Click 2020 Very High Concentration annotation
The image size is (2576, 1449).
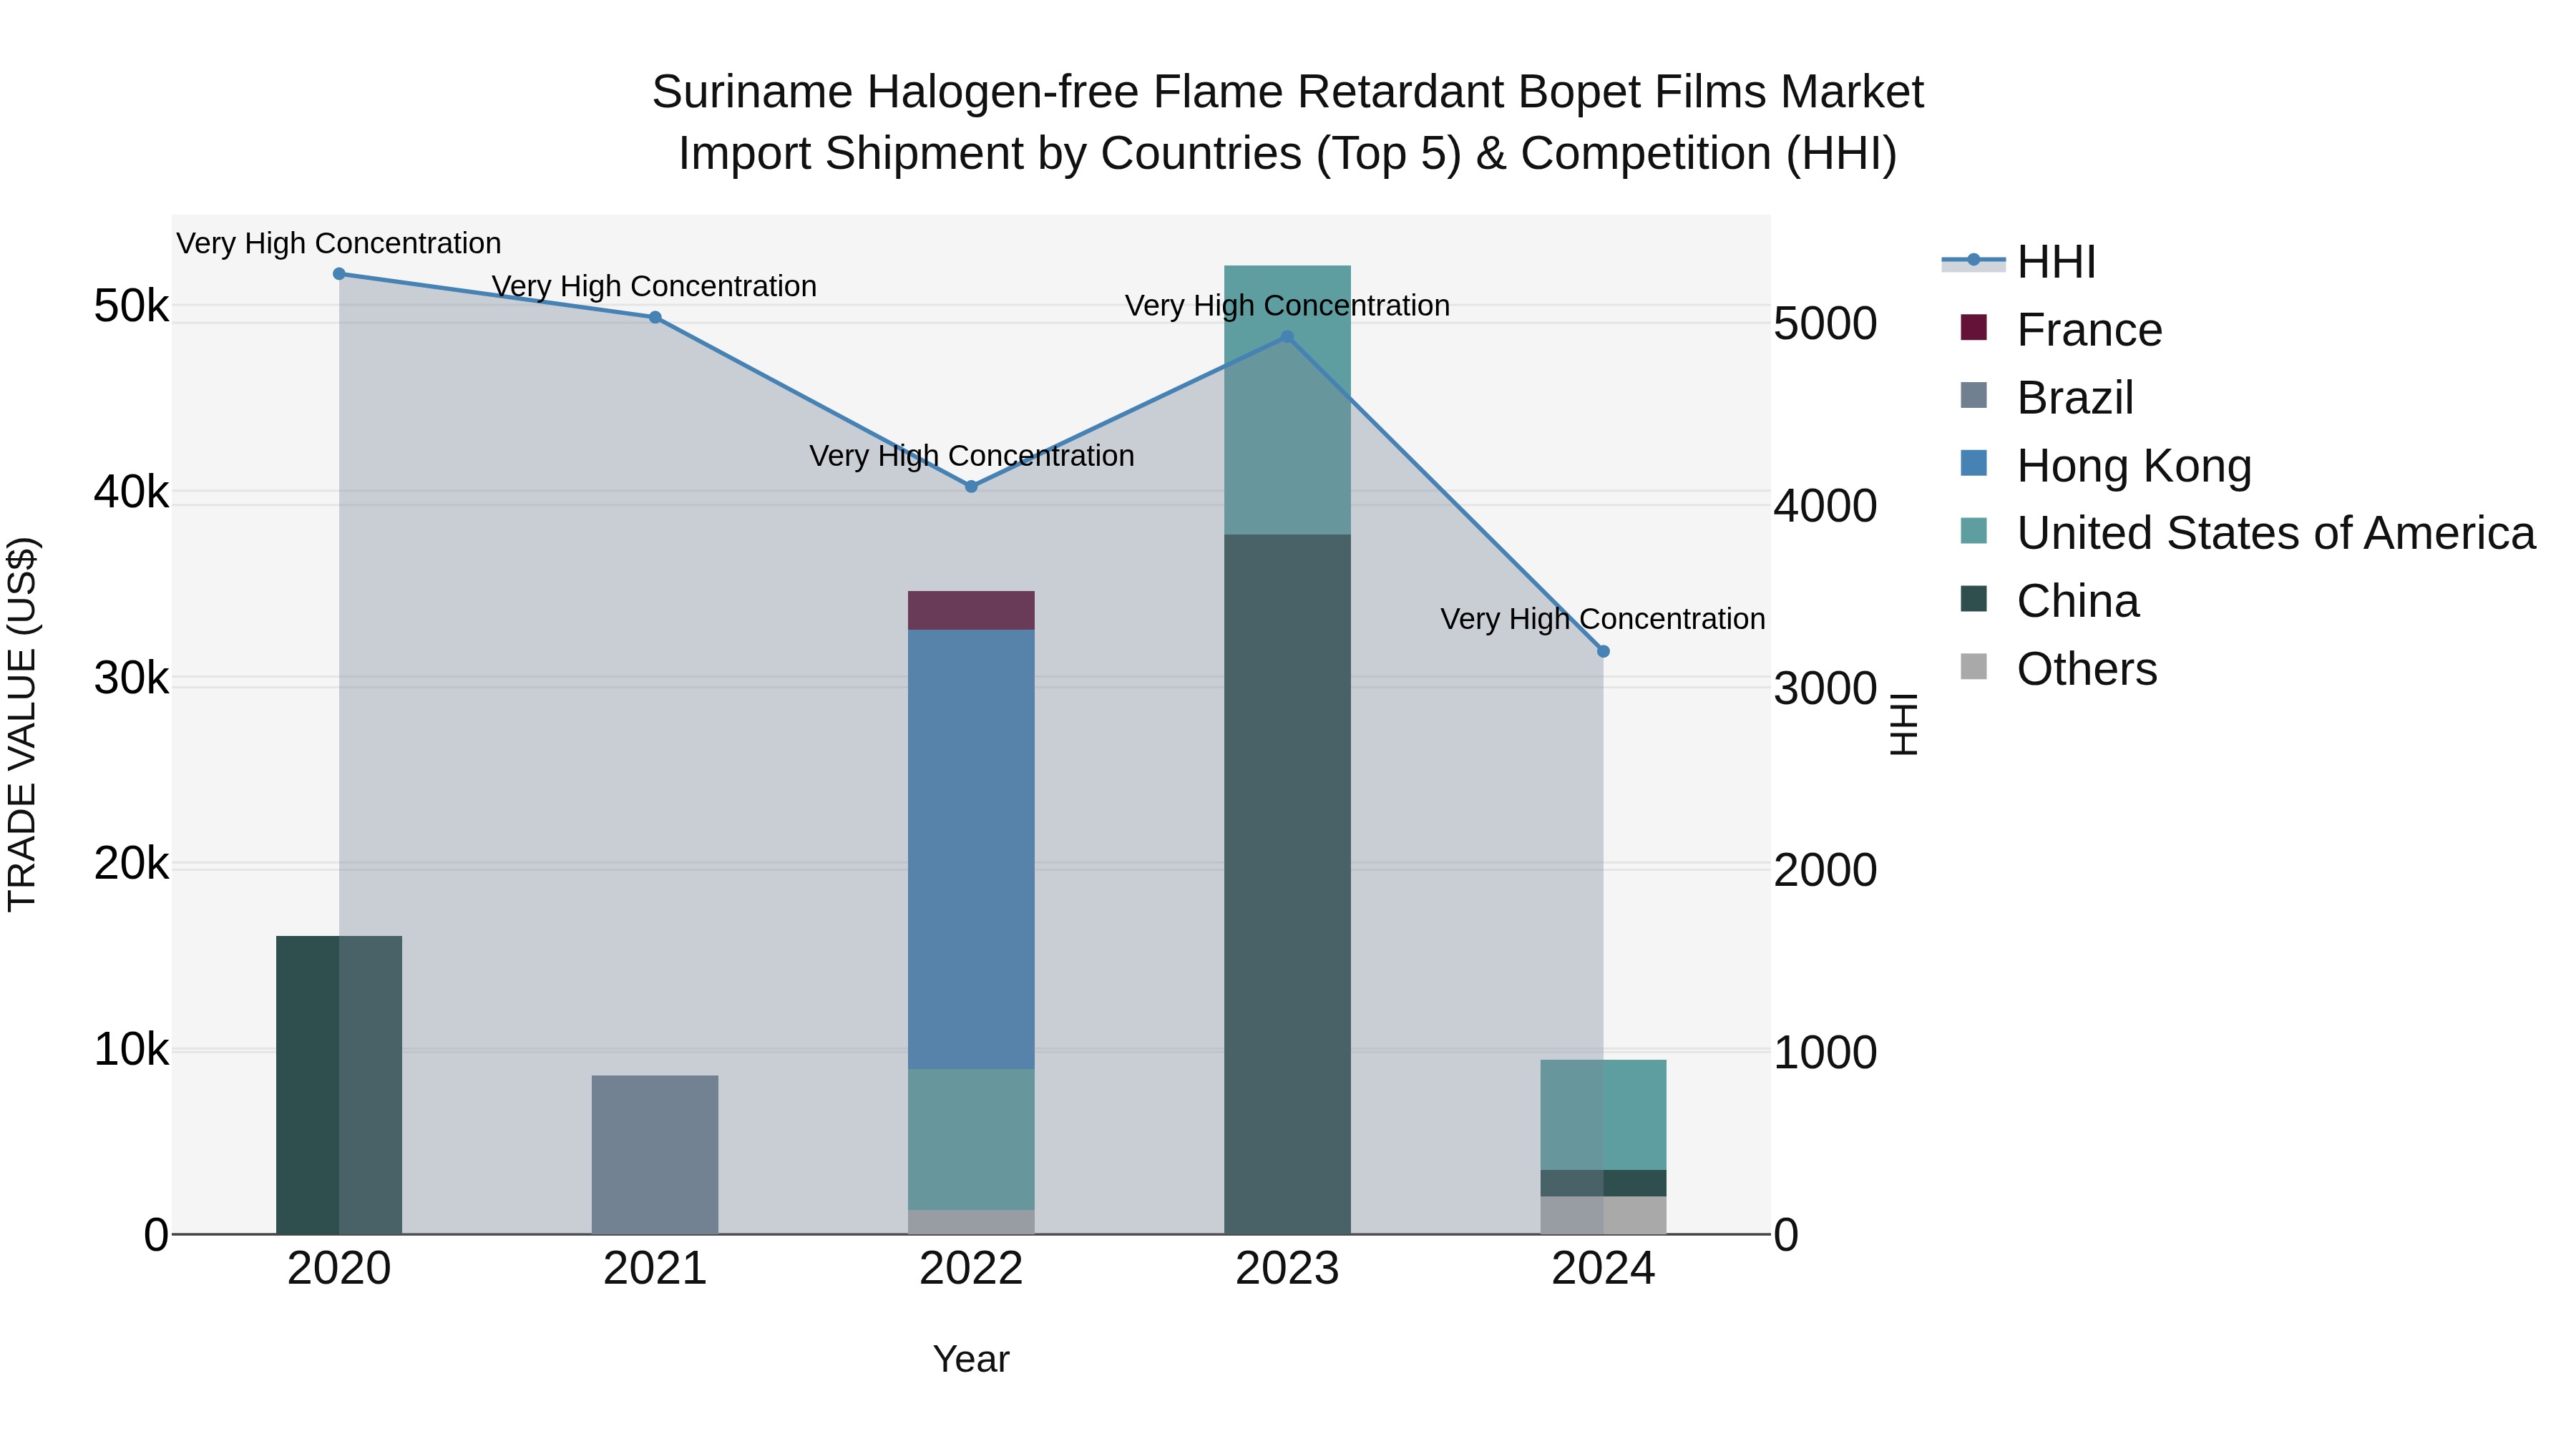point(339,243)
